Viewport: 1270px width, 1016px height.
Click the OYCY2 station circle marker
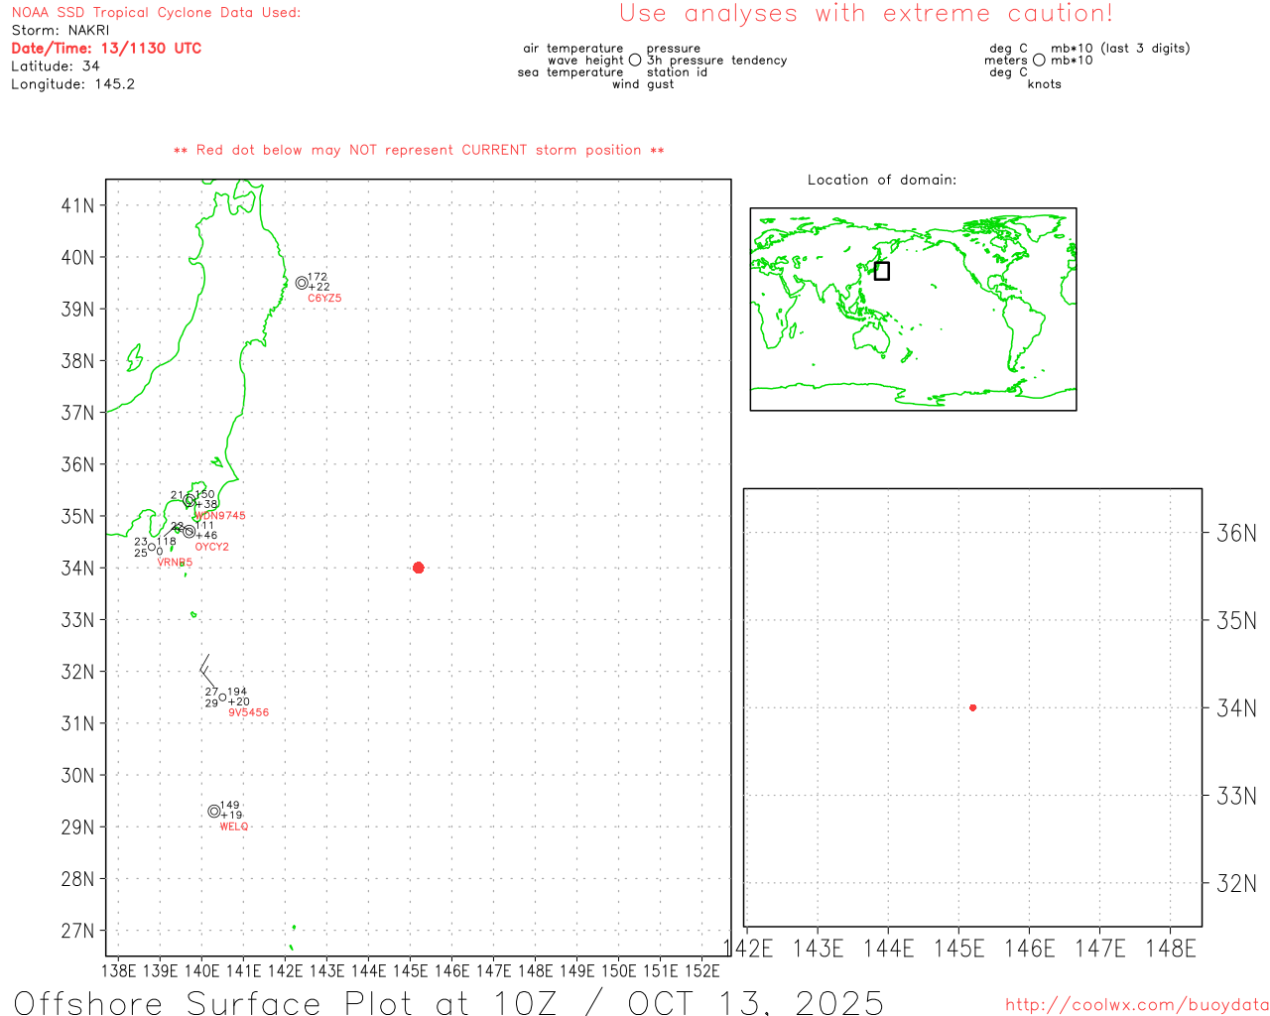pyautogui.click(x=190, y=532)
